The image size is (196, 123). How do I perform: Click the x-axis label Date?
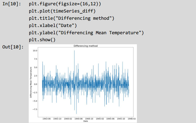pos(86,121)
